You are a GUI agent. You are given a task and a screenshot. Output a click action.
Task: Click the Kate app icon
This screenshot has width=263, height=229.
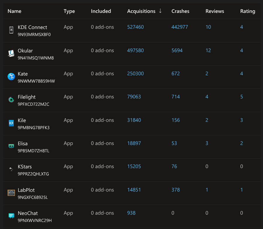(x=11, y=76)
